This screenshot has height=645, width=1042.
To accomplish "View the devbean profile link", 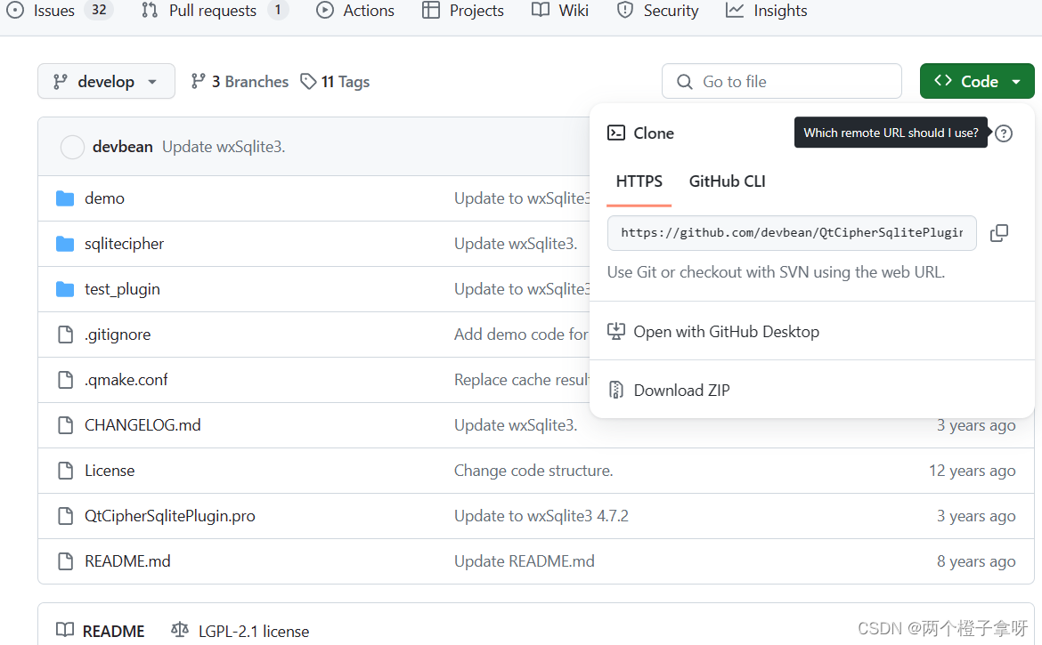I will [123, 147].
